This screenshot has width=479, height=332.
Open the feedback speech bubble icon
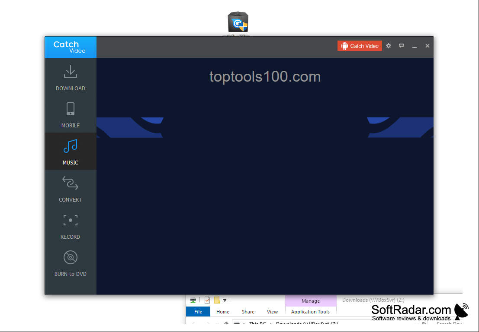coord(402,46)
